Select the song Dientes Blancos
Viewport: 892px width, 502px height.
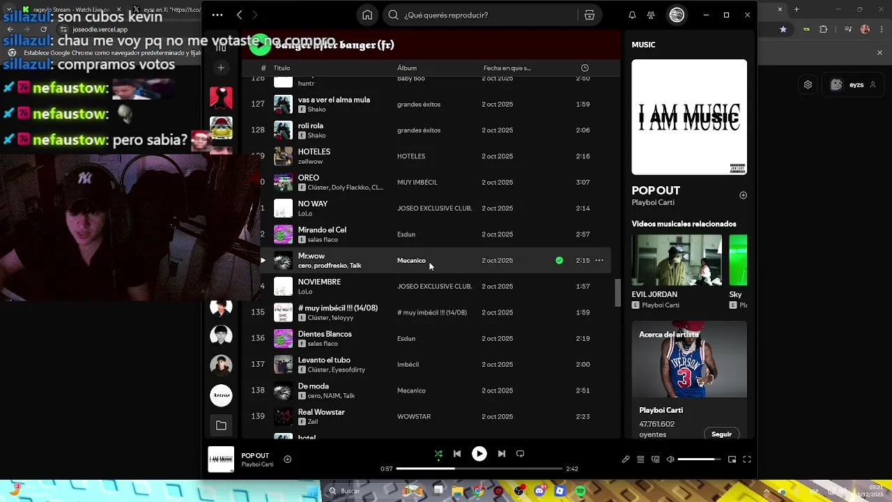point(325,334)
